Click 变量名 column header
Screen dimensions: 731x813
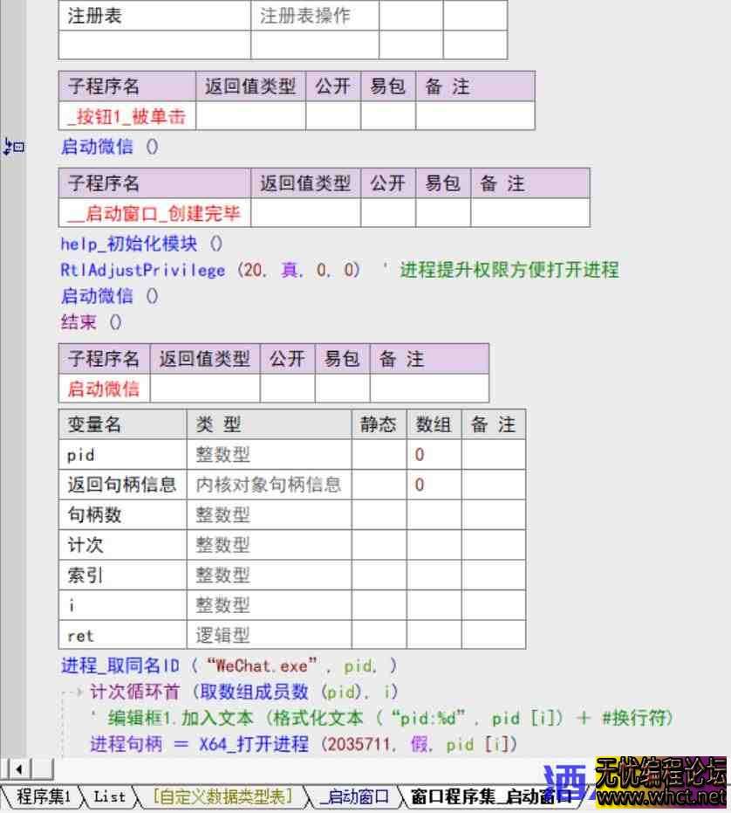click(123, 424)
